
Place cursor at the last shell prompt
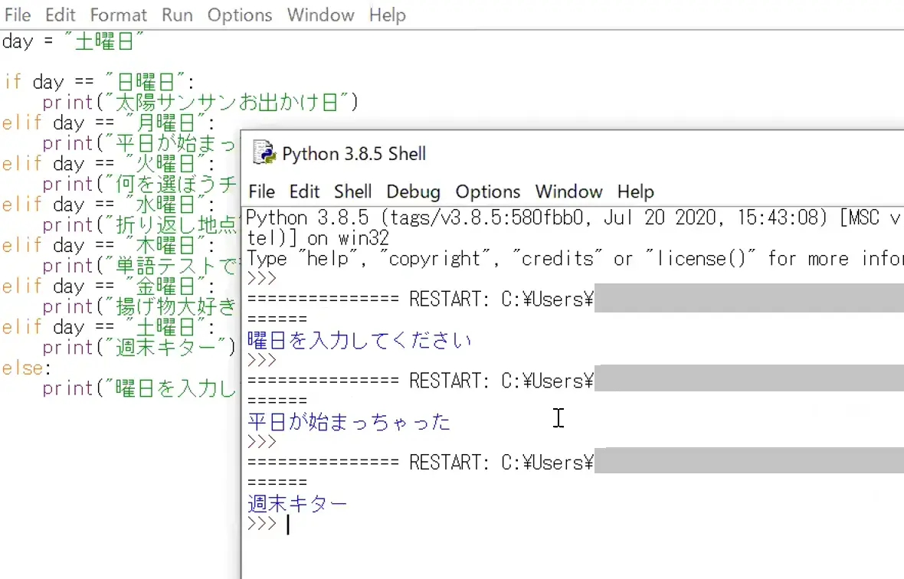pyautogui.click(x=288, y=525)
